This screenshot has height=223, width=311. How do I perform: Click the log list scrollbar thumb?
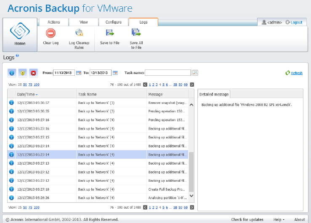point(191,172)
